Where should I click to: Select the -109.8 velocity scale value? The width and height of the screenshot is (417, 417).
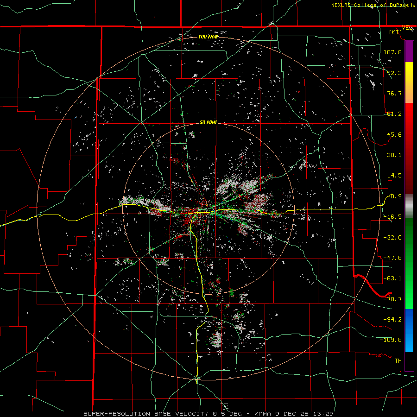pyautogui.click(x=391, y=340)
